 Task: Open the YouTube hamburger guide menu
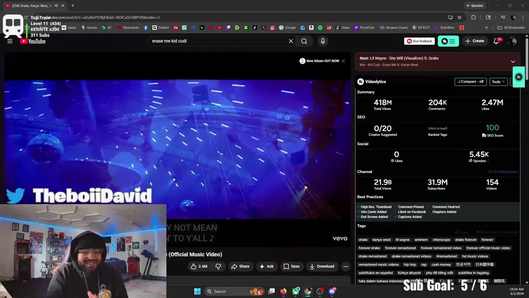click(10, 41)
